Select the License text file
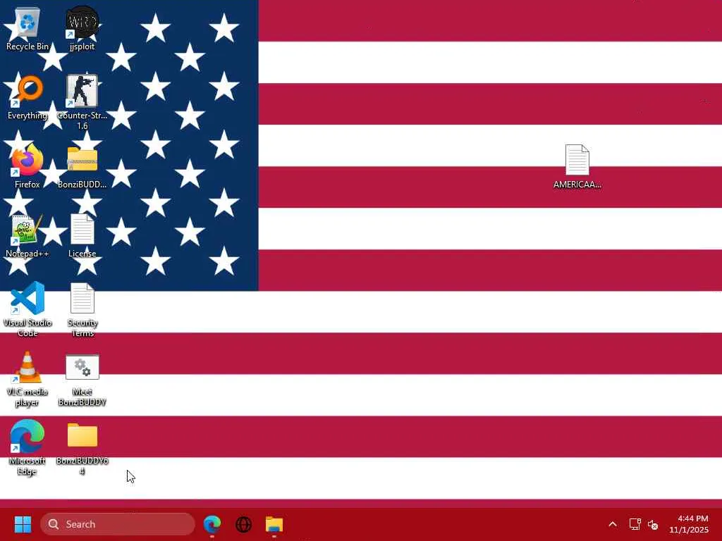The height and width of the screenshot is (541, 722). [82, 235]
